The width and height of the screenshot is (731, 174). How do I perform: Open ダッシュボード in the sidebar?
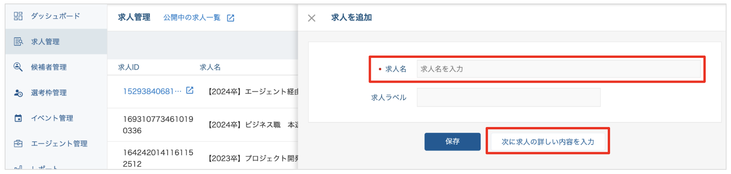55,16
